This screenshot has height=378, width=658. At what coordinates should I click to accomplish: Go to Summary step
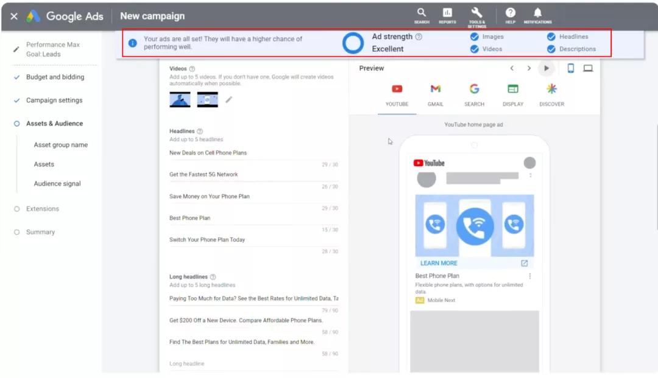click(x=40, y=232)
